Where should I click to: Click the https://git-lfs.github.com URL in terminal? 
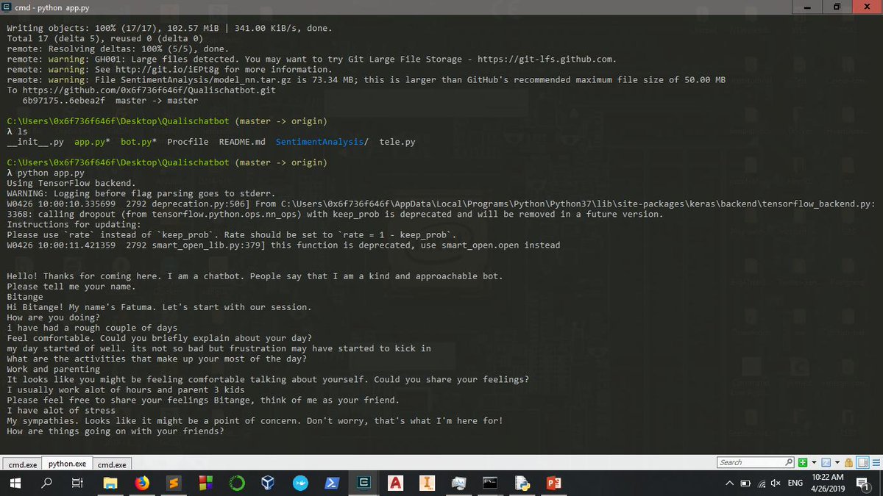pyautogui.click(x=547, y=60)
